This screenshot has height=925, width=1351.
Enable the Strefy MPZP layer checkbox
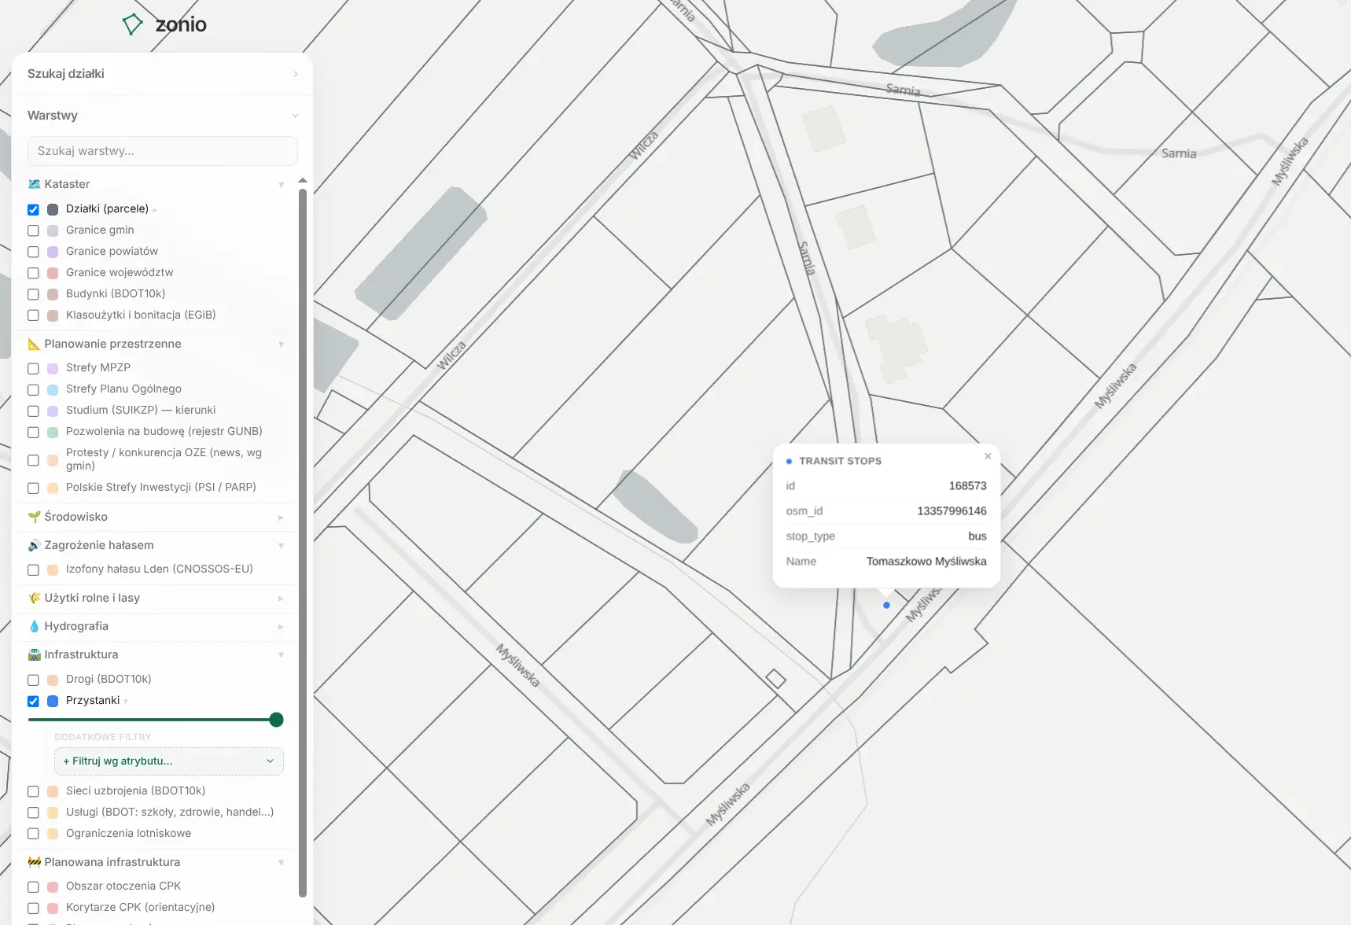33,368
